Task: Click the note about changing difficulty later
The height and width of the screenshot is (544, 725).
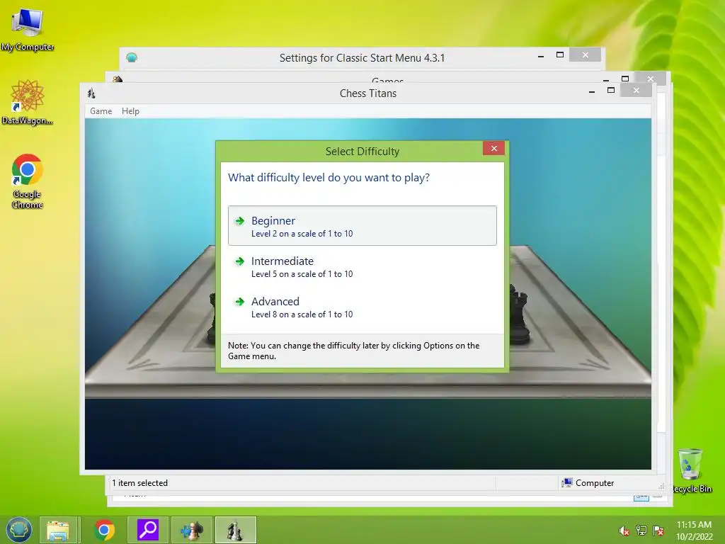Action: pyautogui.click(x=354, y=351)
